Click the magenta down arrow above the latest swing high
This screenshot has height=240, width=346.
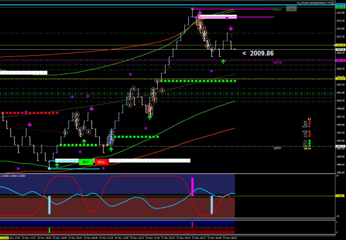[x=231, y=28]
